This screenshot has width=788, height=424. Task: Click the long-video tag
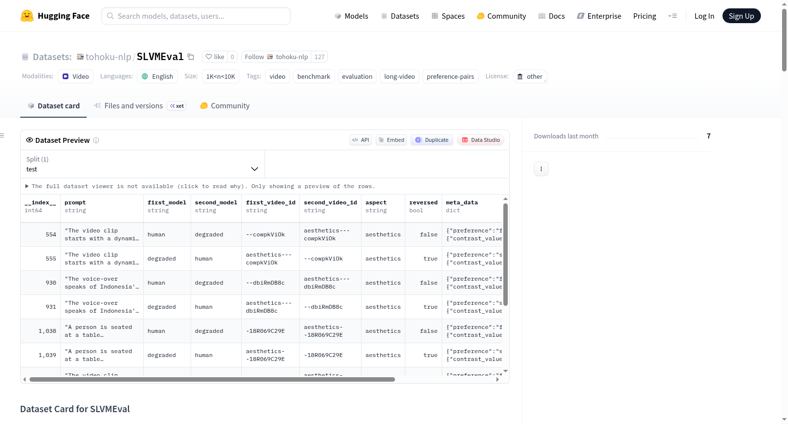[x=399, y=76]
